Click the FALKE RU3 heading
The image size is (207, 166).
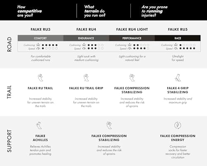click(x=41, y=29)
